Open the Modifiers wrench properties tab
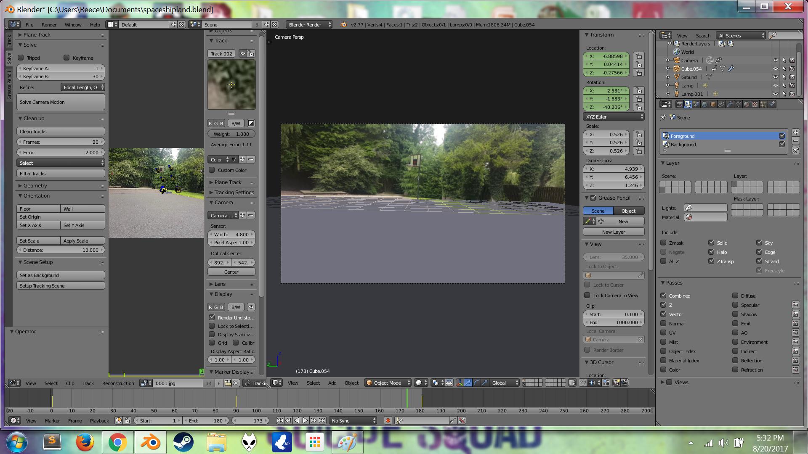 tap(730, 104)
